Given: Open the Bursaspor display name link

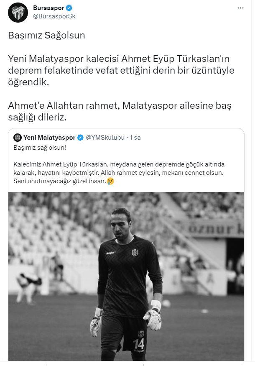Looking at the screenshot, I should click(48, 8).
